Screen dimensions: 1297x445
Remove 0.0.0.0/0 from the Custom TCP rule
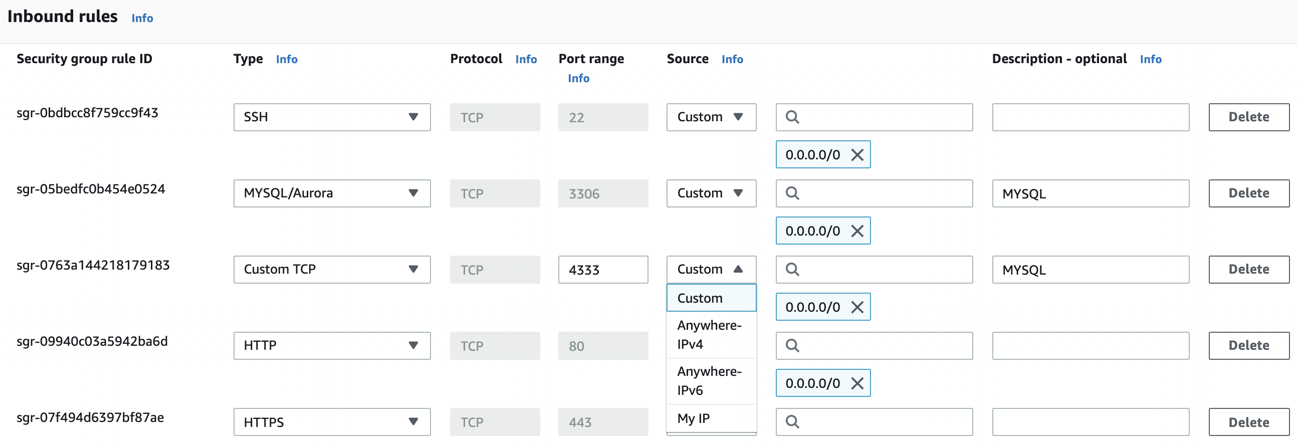[857, 307]
